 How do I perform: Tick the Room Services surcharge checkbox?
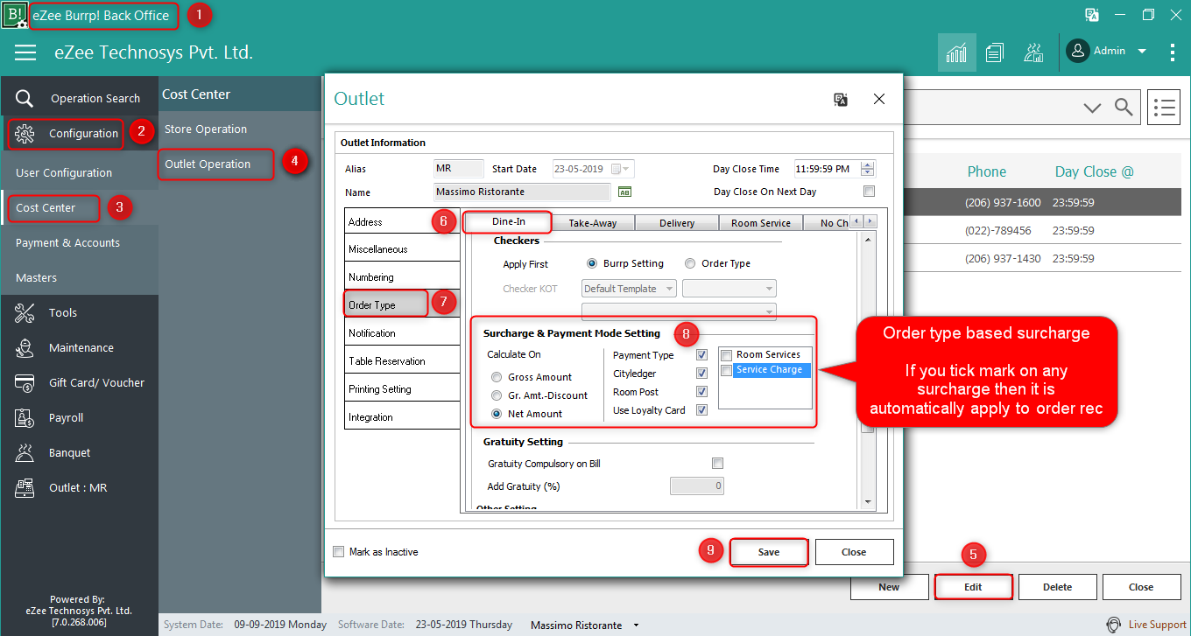pos(726,355)
